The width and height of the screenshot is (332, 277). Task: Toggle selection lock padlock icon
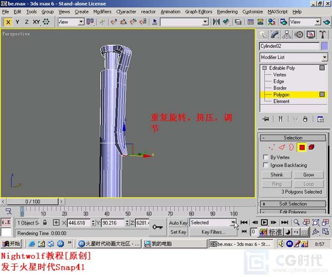[45, 223]
